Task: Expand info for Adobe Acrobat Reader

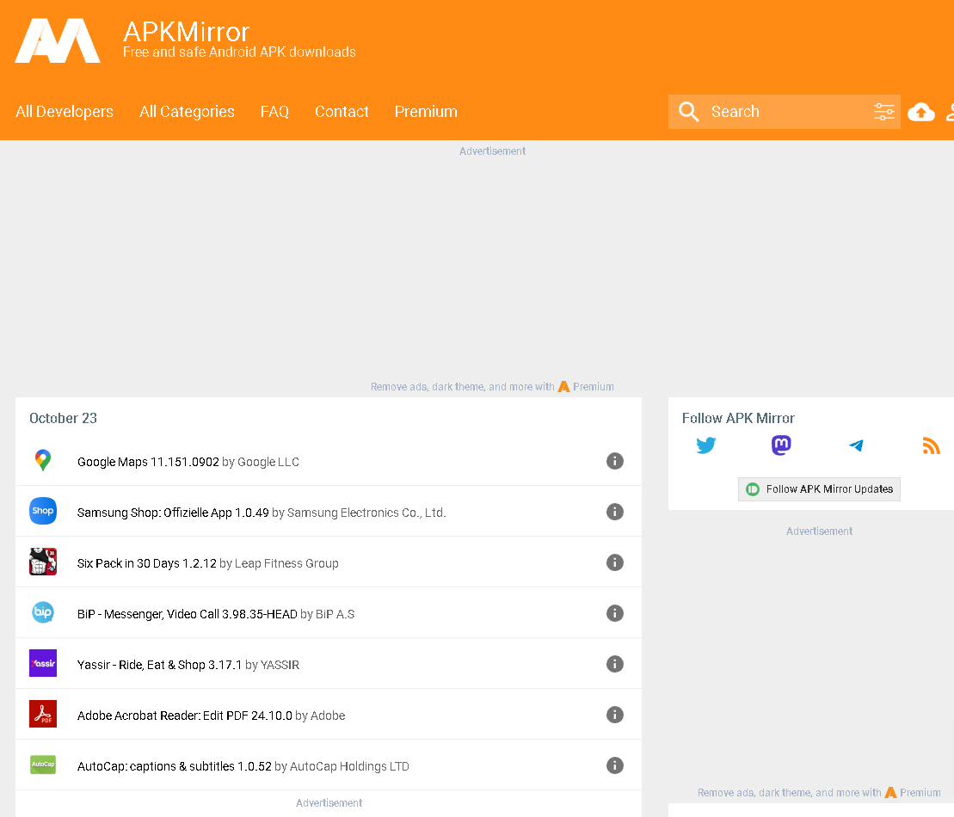Action: (x=614, y=714)
